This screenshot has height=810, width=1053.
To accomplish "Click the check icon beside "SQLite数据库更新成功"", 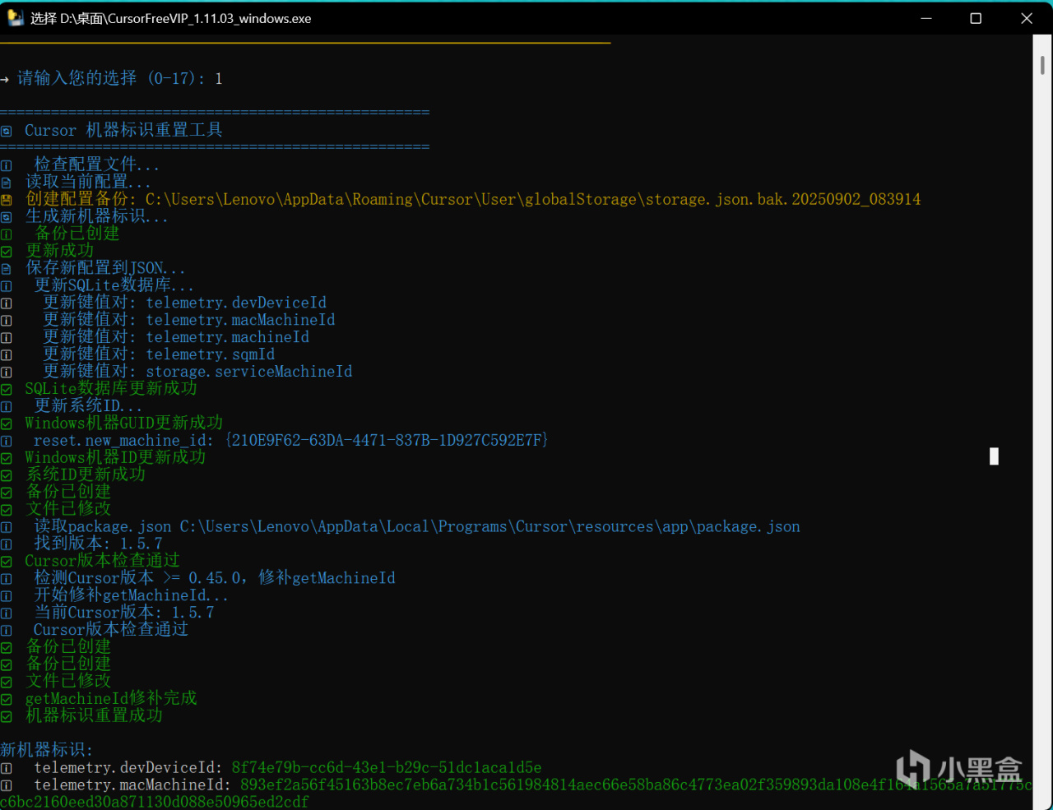I will [x=7, y=389].
